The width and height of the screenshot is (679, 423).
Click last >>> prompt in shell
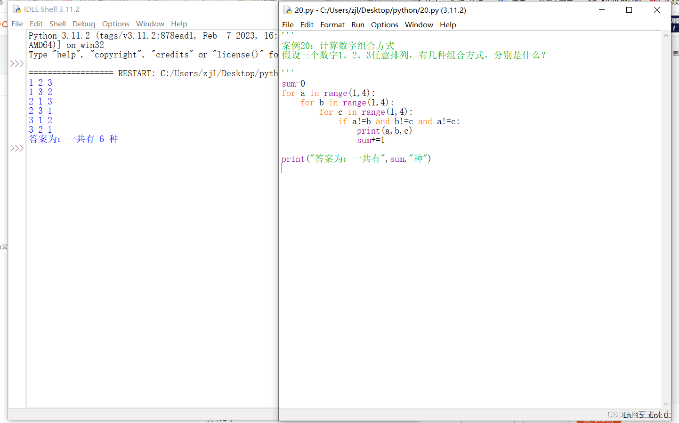17,148
